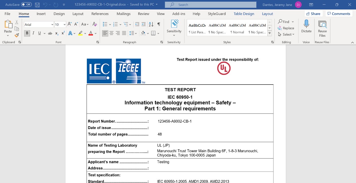Screen dimensions: 356x183
Task: Toggle Bold formatting
Action: 27,33
